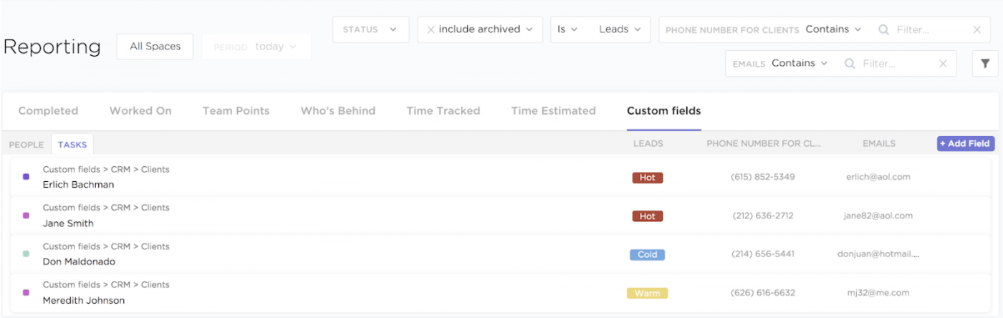
Task: Click the Hot label for Jane Smith
Action: (647, 216)
